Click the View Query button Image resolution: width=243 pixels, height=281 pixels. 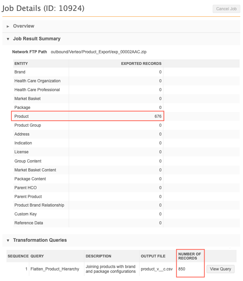click(x=220, y=269)
